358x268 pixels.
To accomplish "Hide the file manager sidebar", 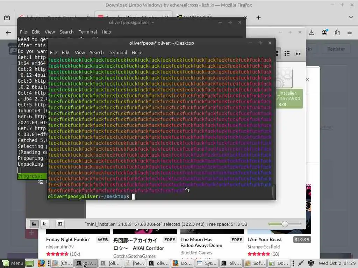I will [60, 224].
